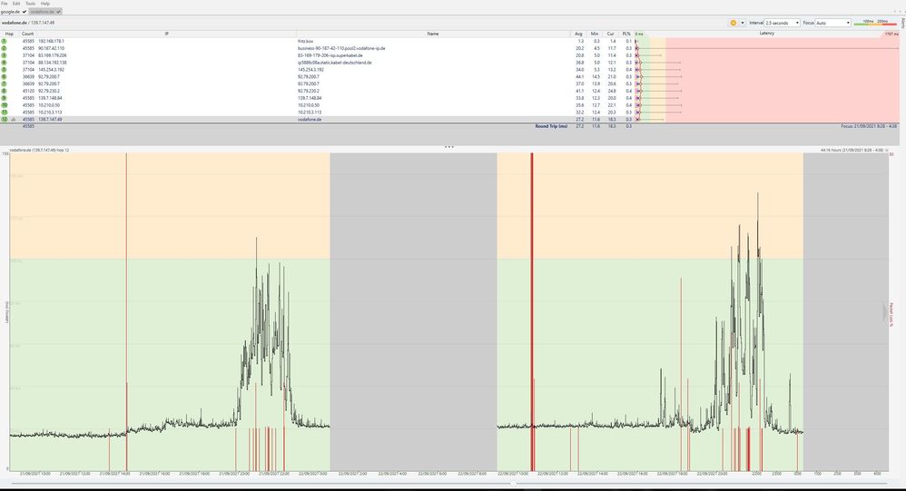Click hop 7 green circle icon

[4, 83]
